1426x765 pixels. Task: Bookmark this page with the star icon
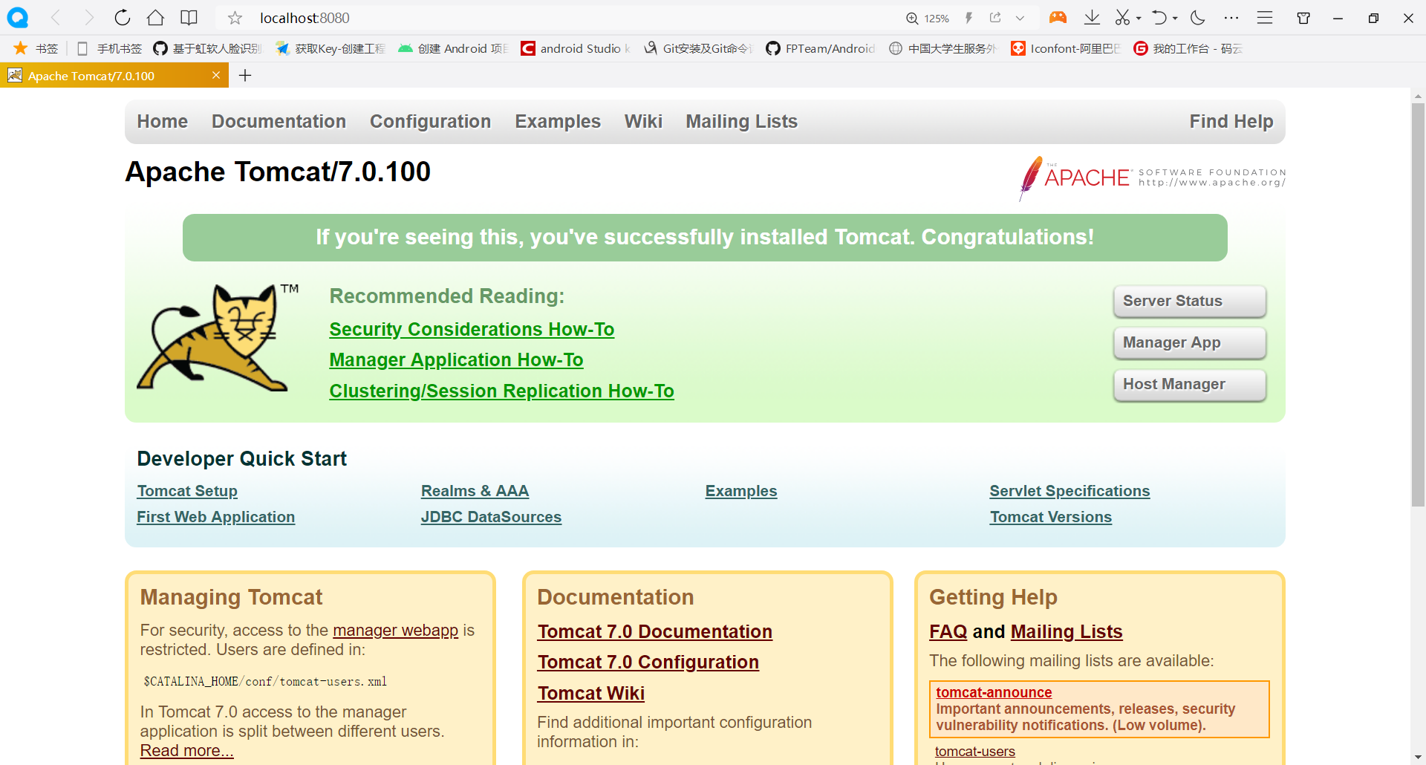point(235,18)
